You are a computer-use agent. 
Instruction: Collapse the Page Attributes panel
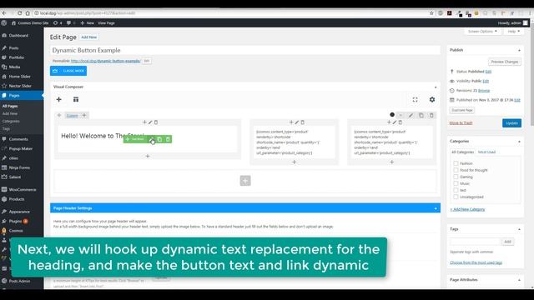click(519, 280)
